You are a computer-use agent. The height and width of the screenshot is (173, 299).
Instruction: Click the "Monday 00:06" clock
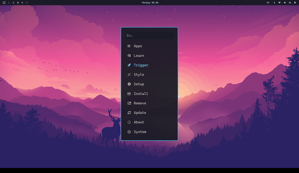[x=150, y=3]
